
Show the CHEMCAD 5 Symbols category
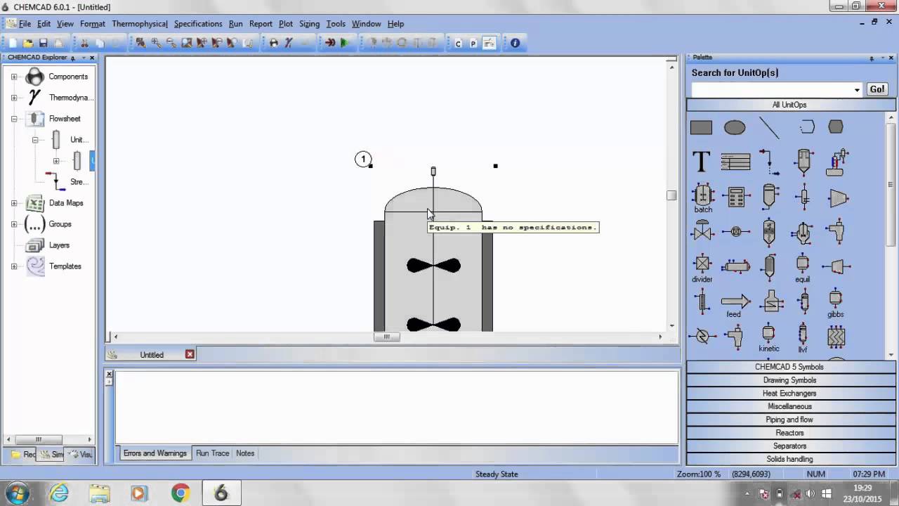coord(789,366)
